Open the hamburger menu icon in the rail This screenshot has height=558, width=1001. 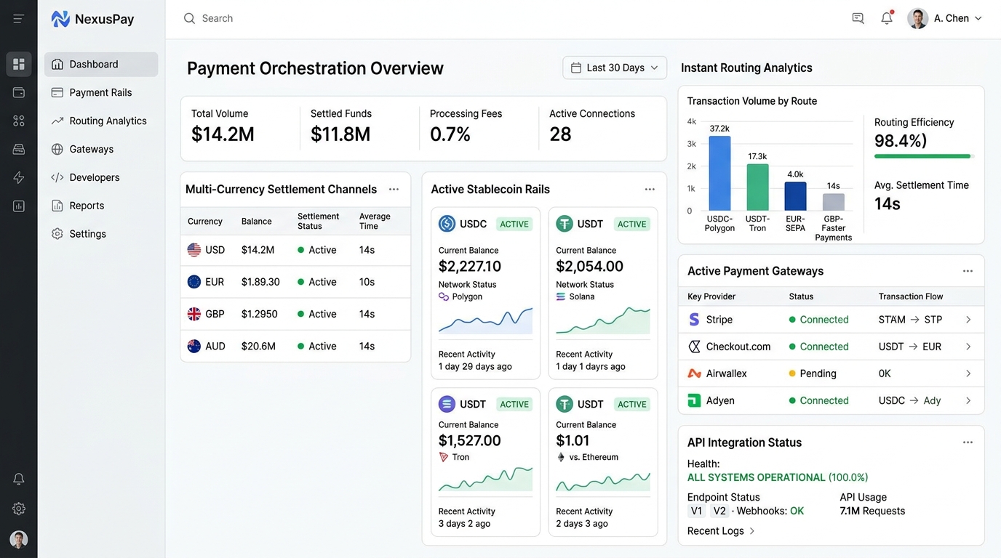tap(19, 19)
